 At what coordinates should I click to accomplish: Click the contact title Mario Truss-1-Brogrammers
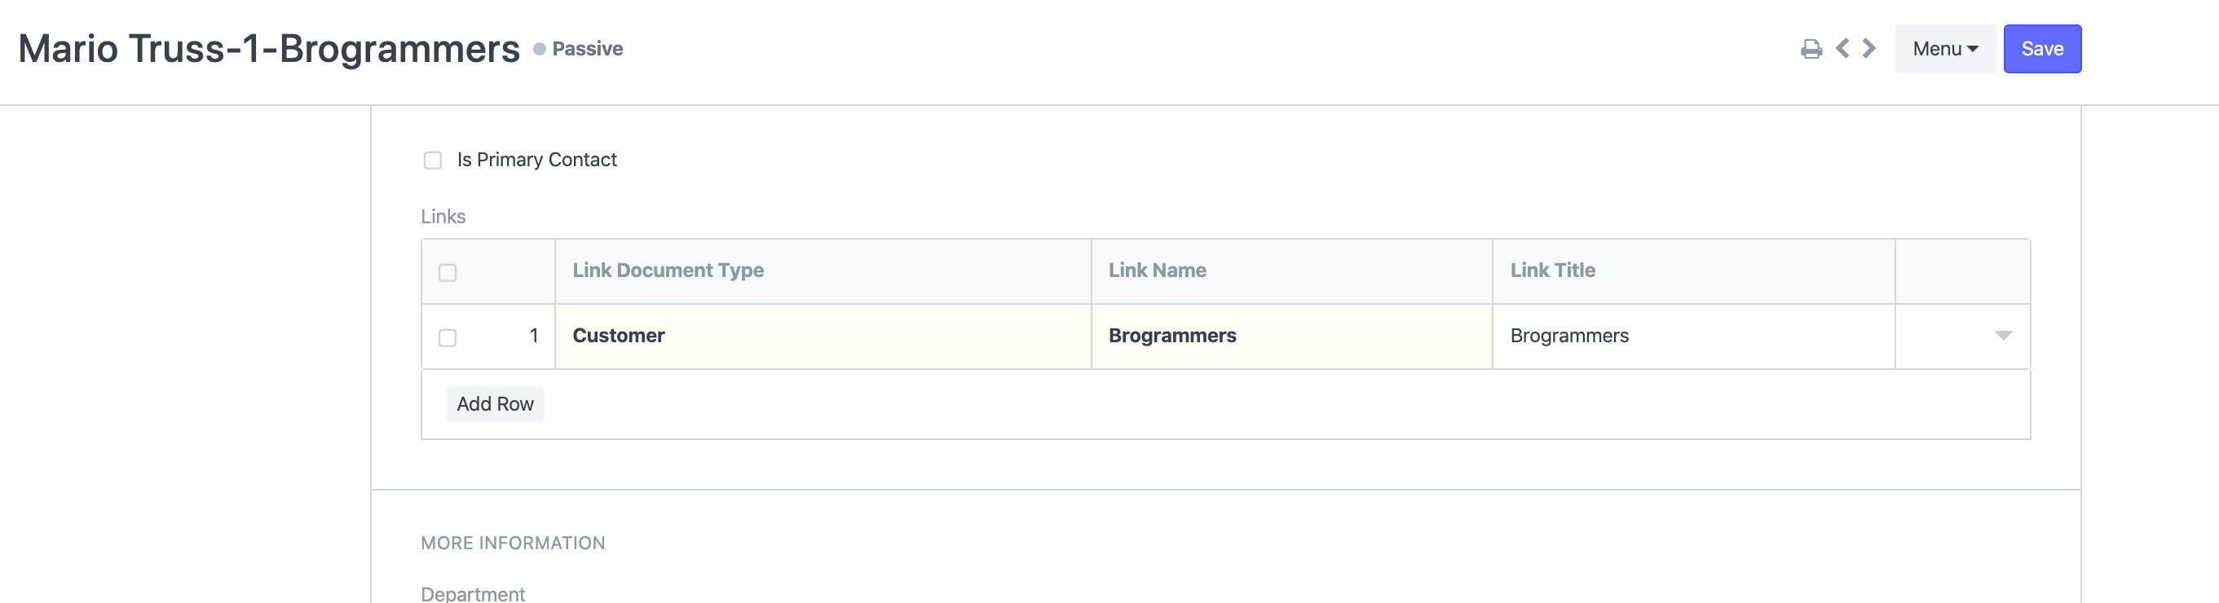267,49
